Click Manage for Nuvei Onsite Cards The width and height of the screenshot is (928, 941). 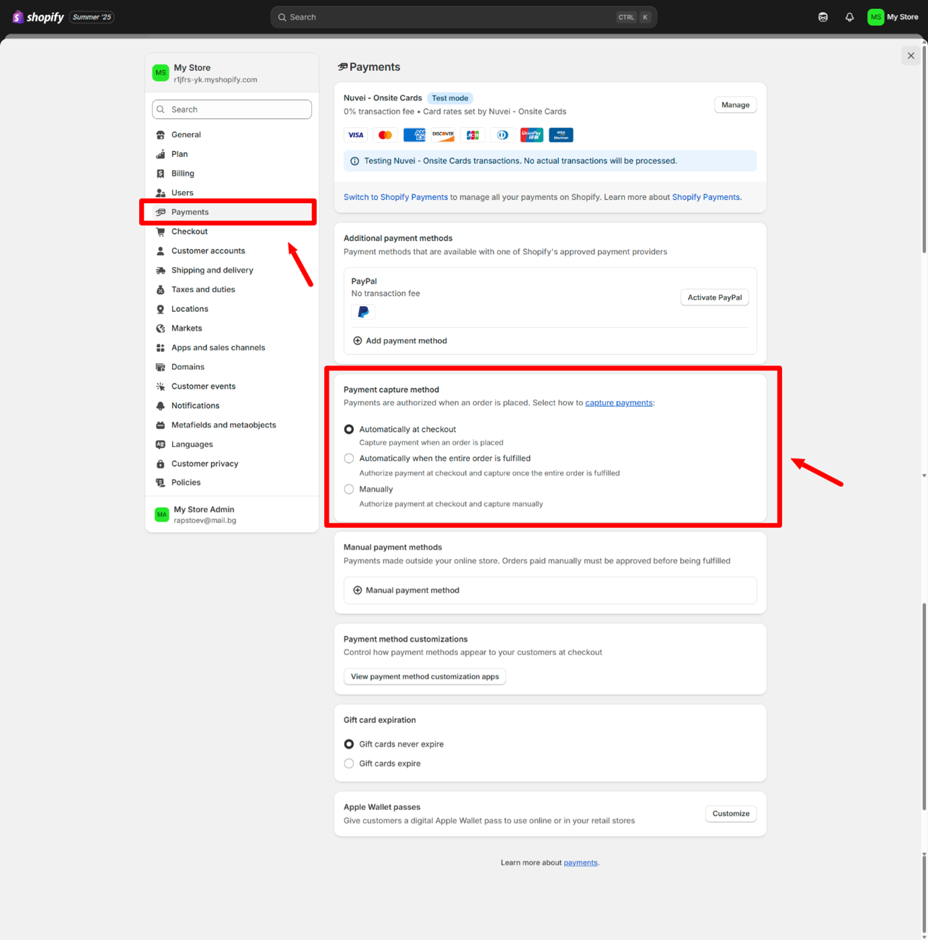tap(735, 105)
